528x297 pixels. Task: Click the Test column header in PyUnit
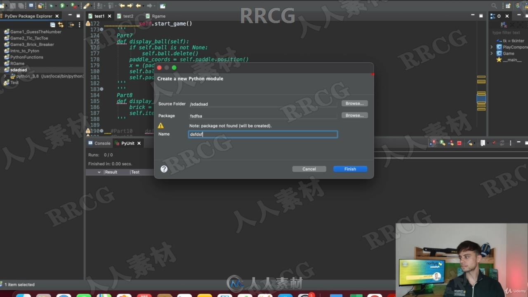(x=135, y=172)
